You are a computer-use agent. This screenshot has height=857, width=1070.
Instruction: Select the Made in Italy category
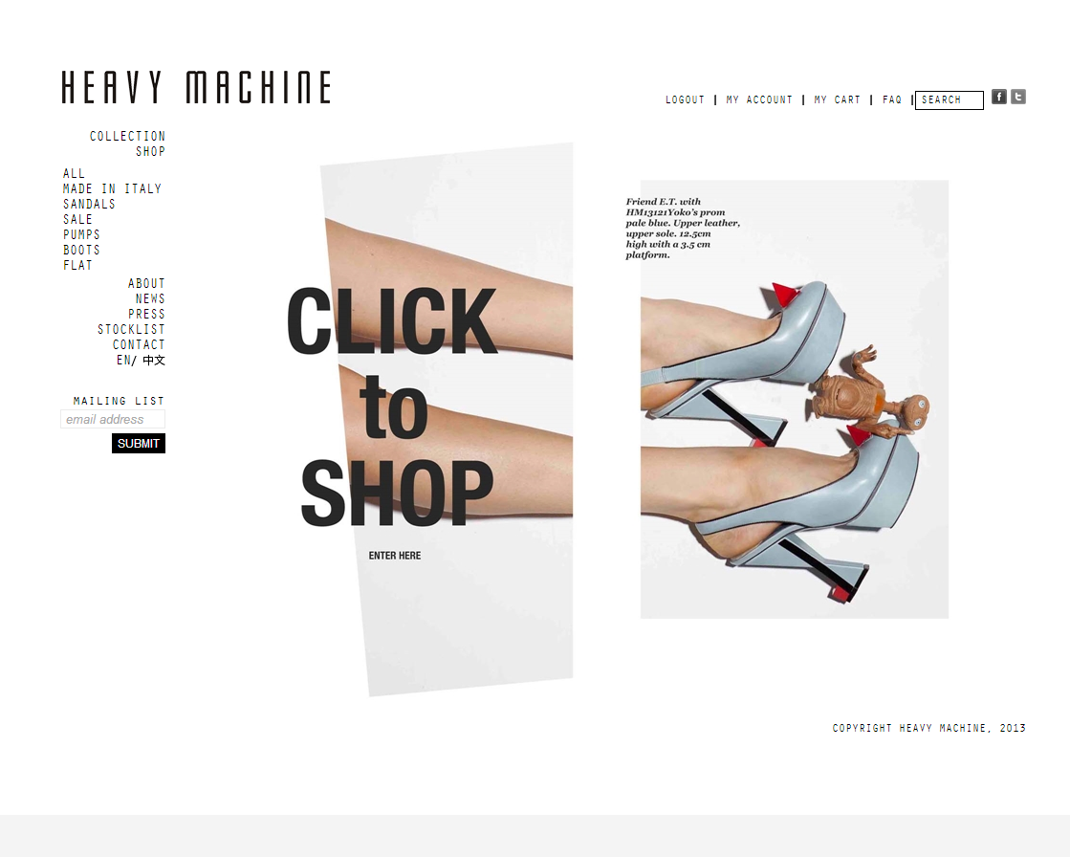pyautogui.click(x=113, y=189)
